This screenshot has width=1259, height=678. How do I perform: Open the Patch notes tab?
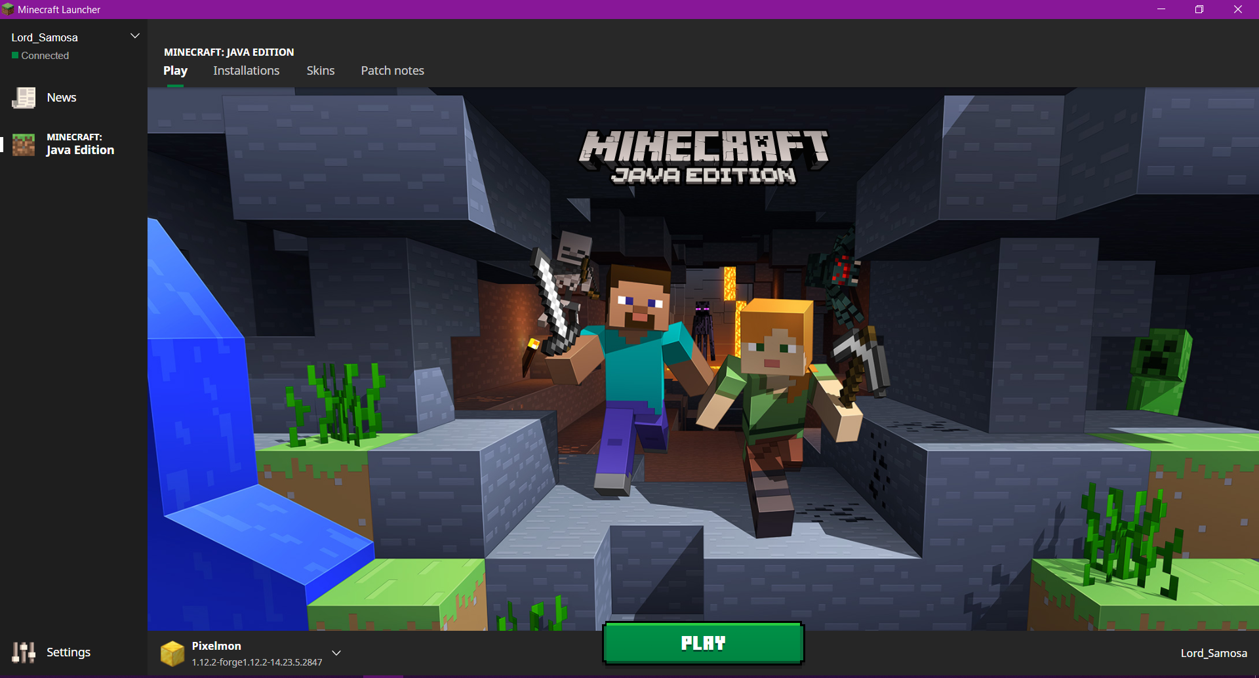(392, 71)
